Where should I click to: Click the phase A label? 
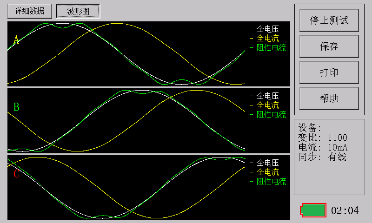coord(16,40)
